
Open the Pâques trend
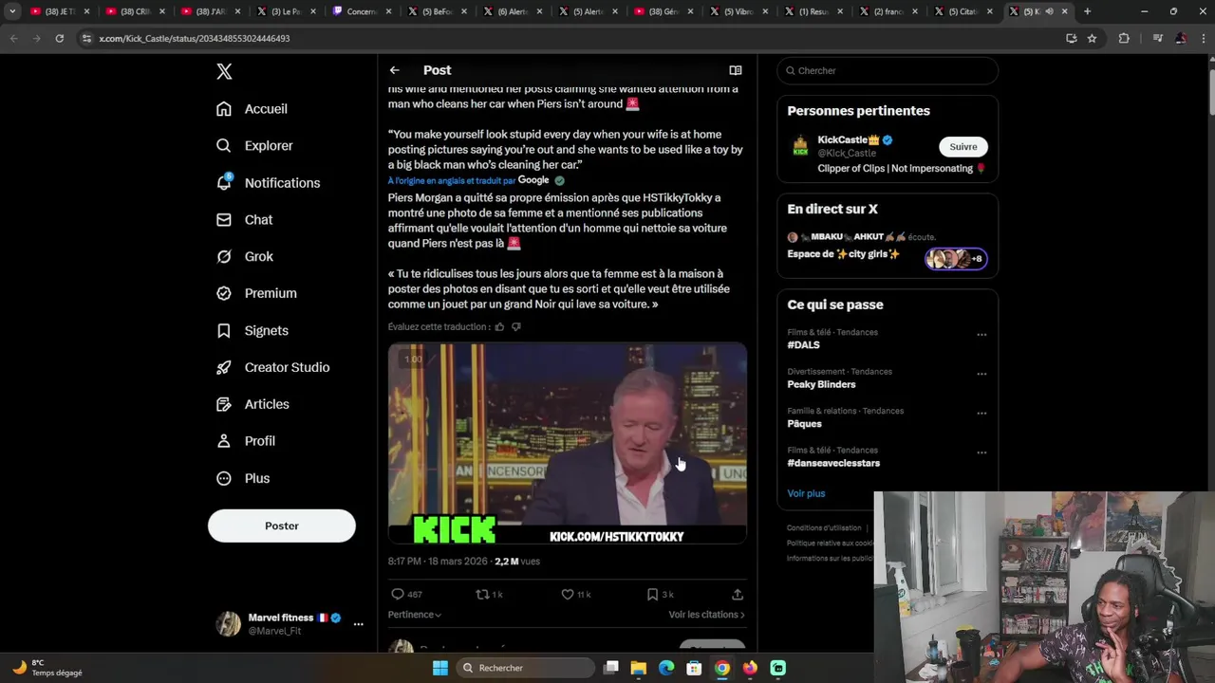(x=804, y=424)
